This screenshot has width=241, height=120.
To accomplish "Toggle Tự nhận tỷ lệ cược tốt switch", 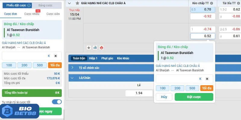I will click(x=57, y=102).
